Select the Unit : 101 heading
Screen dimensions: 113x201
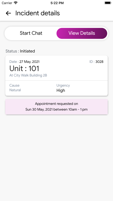[x=24, y=68]
